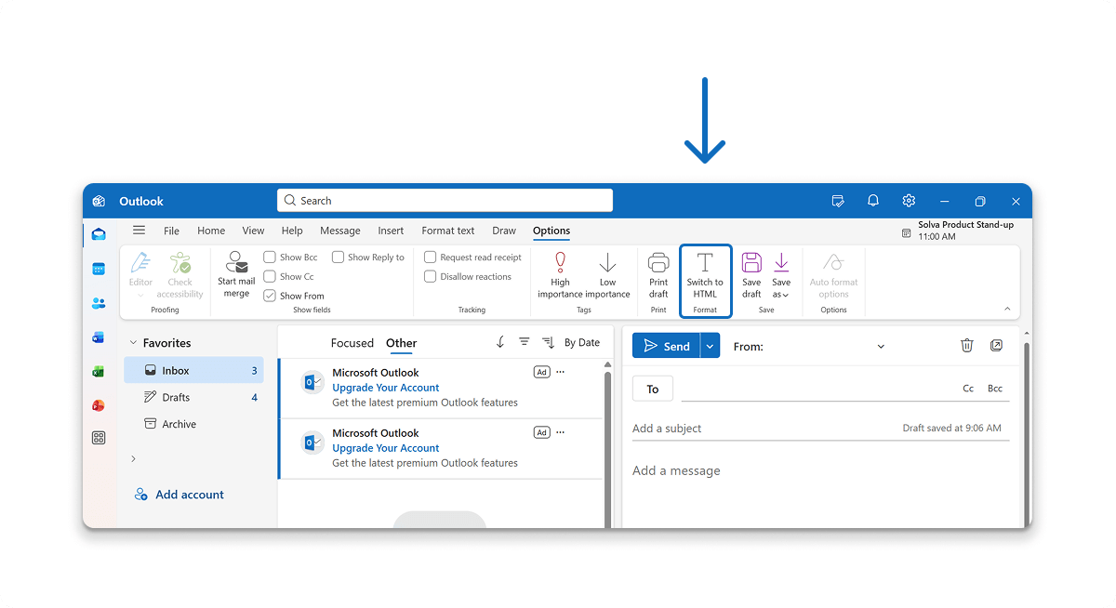The image size is (1116, 608).
Task: Start mail merge from the ribbon
Action: click(x=236, y=263)
